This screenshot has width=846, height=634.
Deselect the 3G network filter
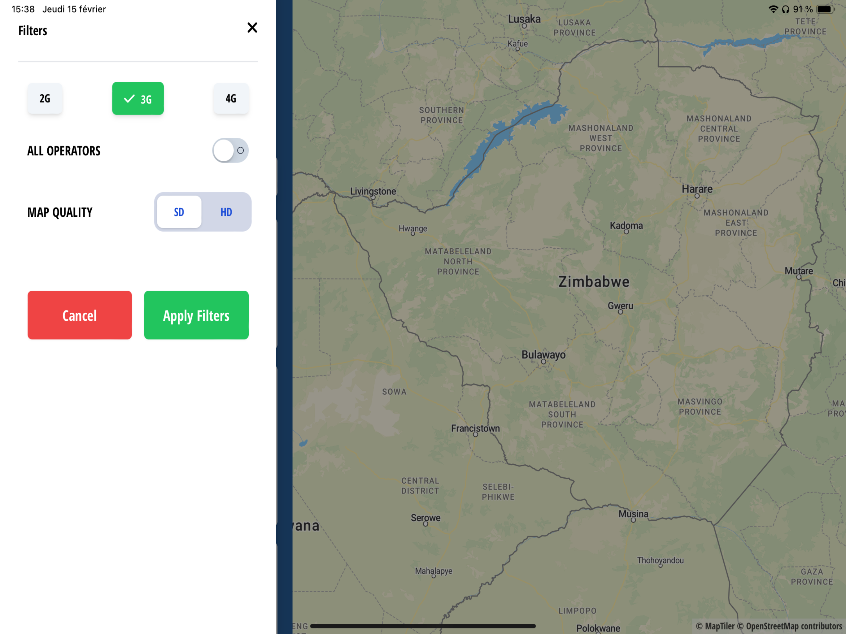click(138, 99)
